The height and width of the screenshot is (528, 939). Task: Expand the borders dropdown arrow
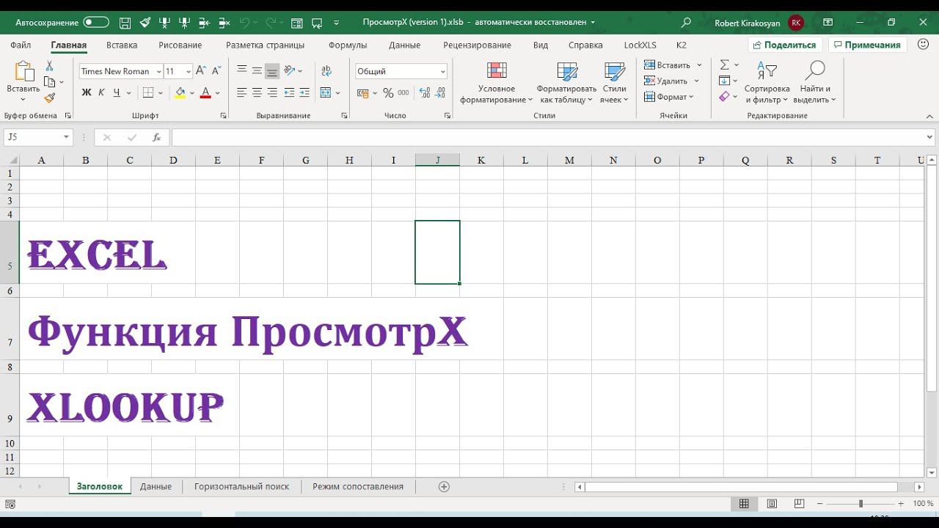pyautogui.click(x=161, y=93)
